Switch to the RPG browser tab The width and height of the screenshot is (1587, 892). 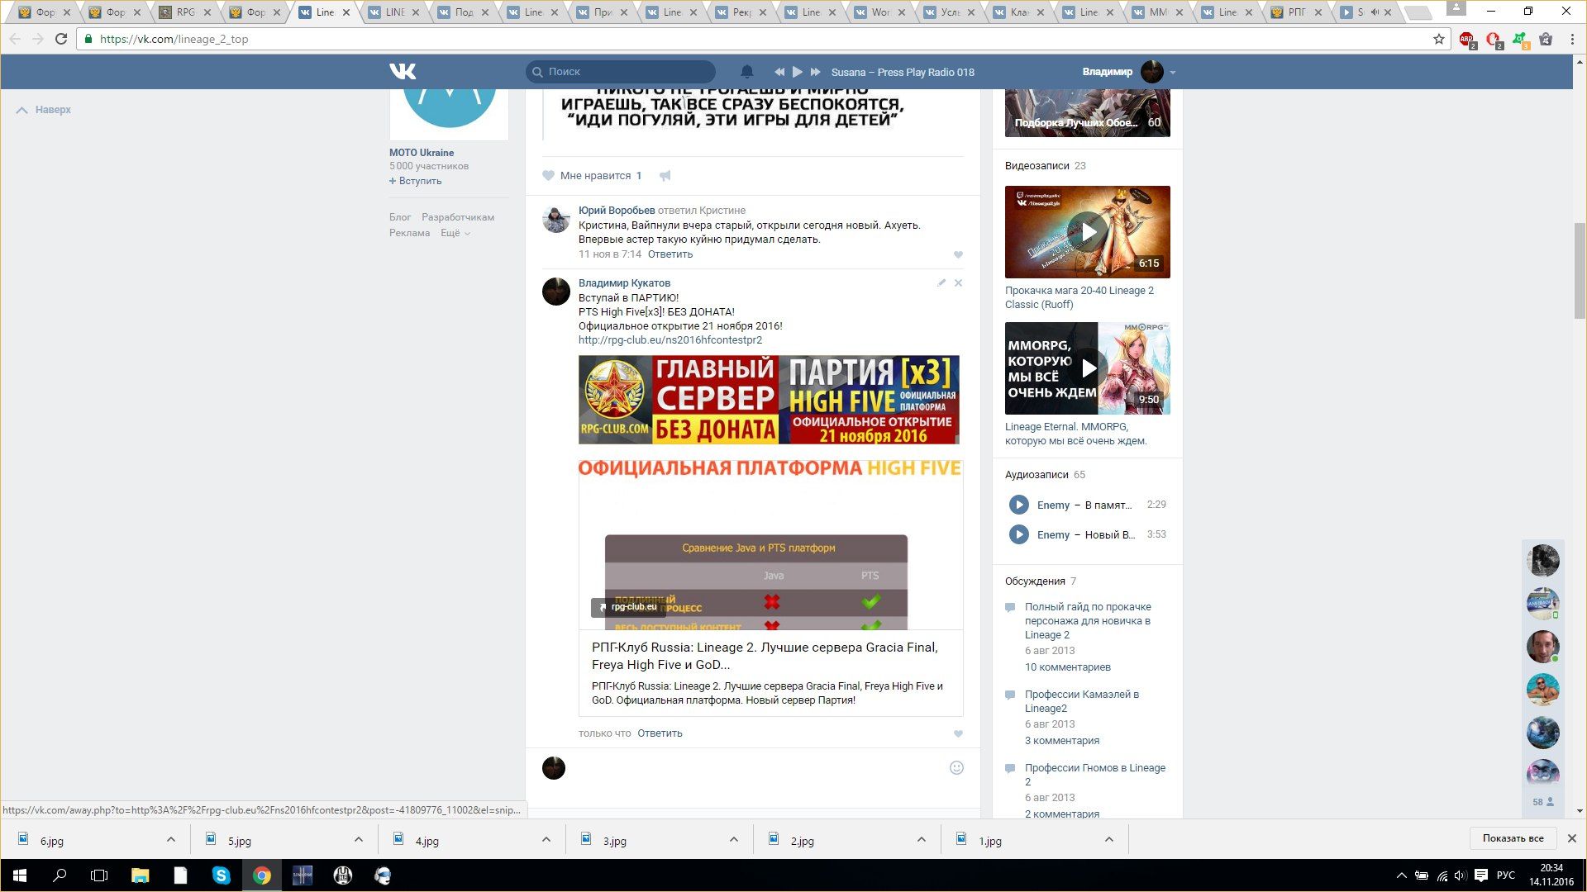[x=185, y=12]
